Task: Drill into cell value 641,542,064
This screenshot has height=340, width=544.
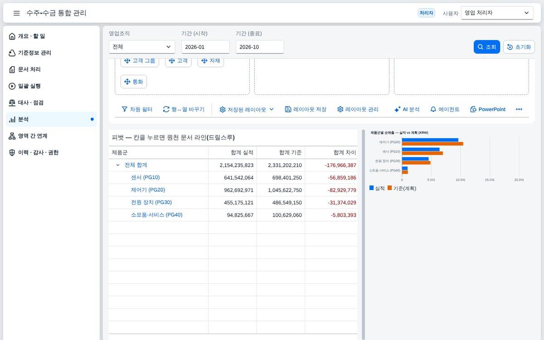Action: point(239,178)
